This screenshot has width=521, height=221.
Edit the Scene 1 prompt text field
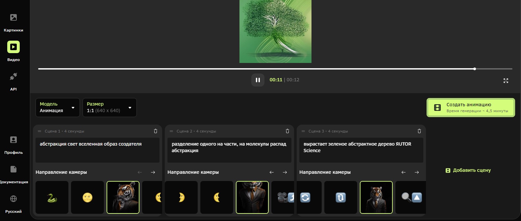pos(97,150)
